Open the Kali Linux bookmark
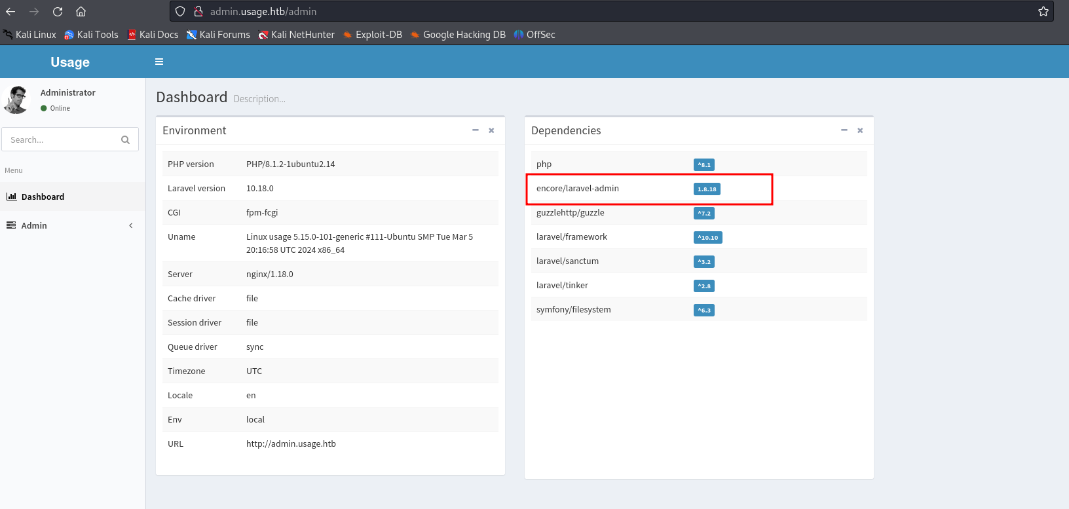Viewport: 1069px width, 509px height. pyautogui.click(x=30, y=35)
